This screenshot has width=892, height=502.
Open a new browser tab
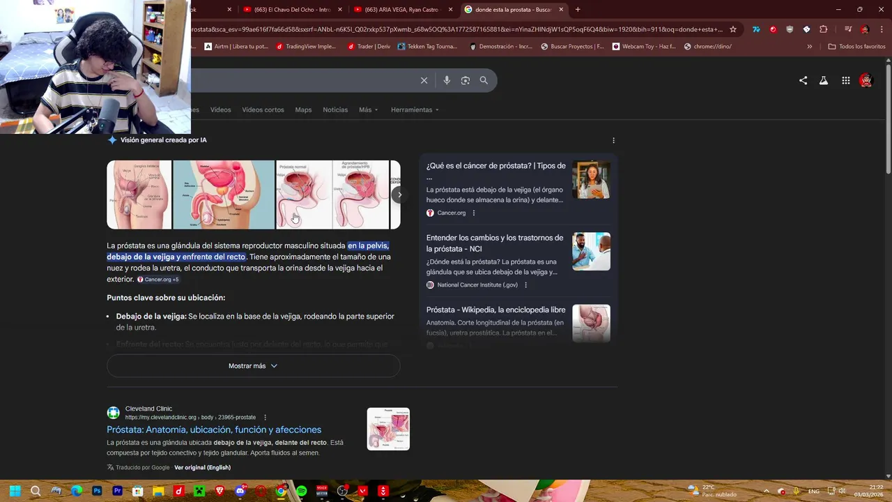[x=578, y=10]
